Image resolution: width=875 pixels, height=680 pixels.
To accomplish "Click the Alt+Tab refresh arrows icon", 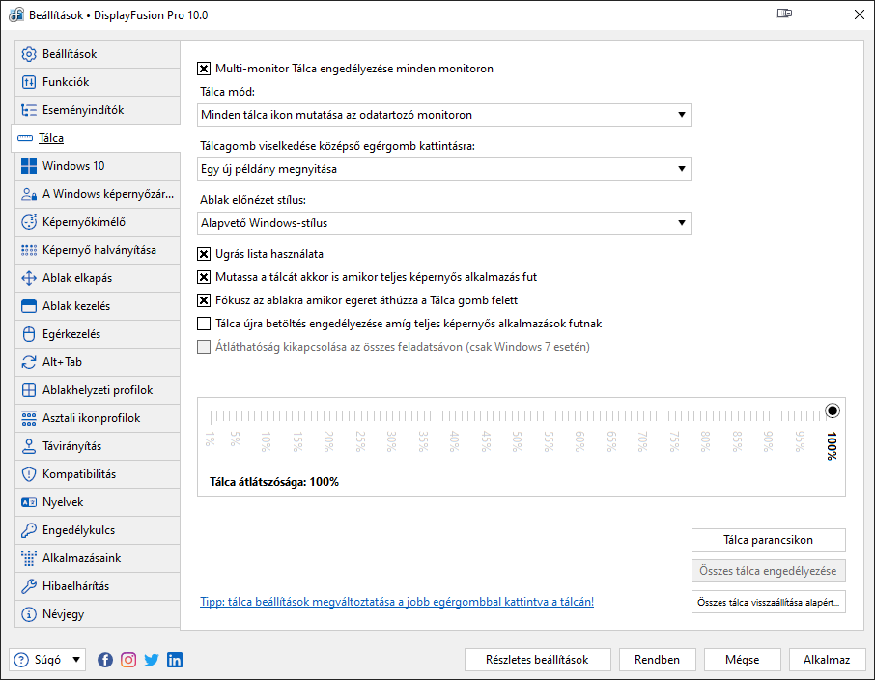I will pos(28,362).
